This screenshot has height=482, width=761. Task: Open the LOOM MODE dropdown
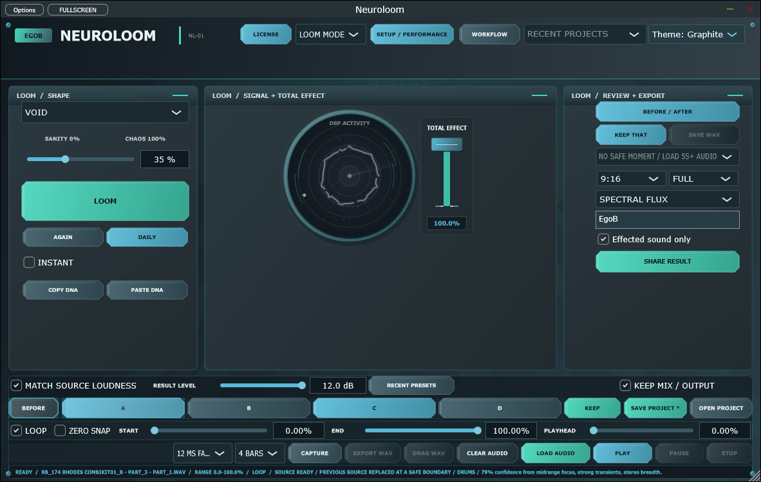click(x=330, y=35)
